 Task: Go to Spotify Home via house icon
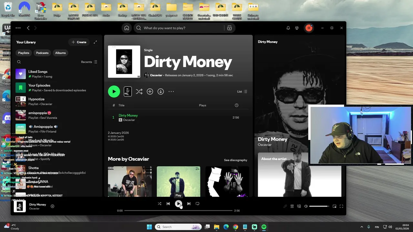[127, 28]
